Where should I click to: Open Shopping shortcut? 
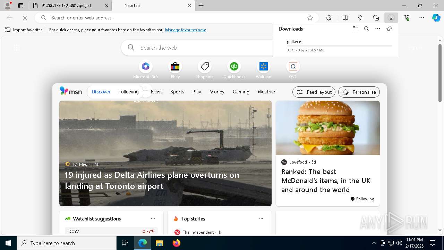(x=205, y=69)
